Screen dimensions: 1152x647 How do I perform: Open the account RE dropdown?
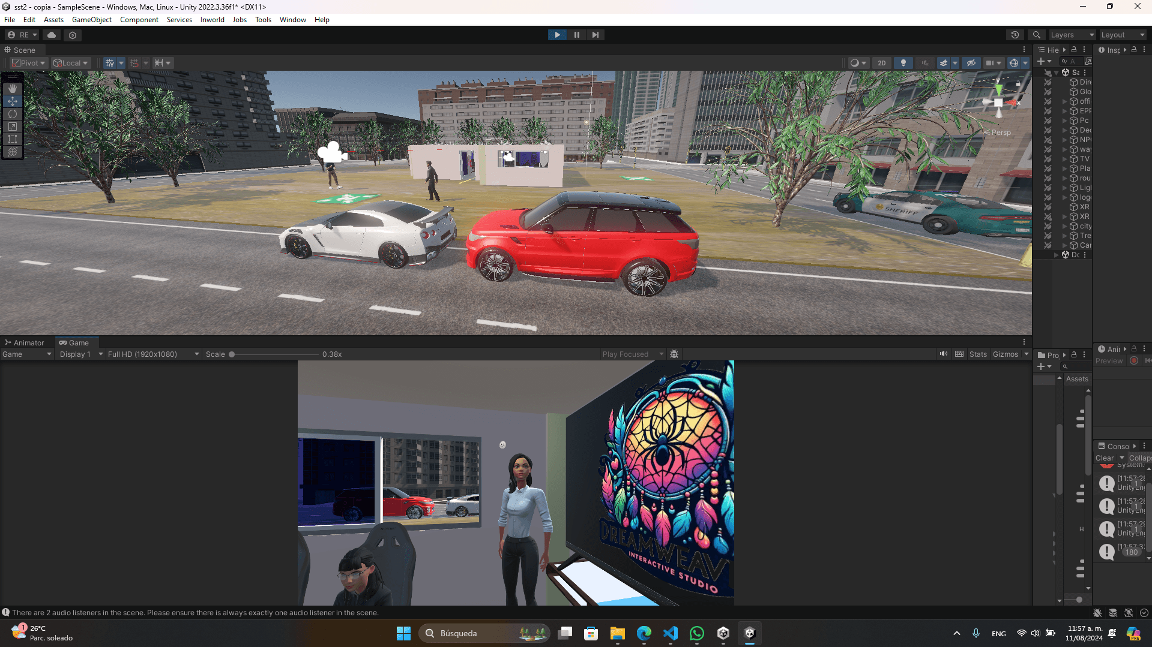click(22, 35)
